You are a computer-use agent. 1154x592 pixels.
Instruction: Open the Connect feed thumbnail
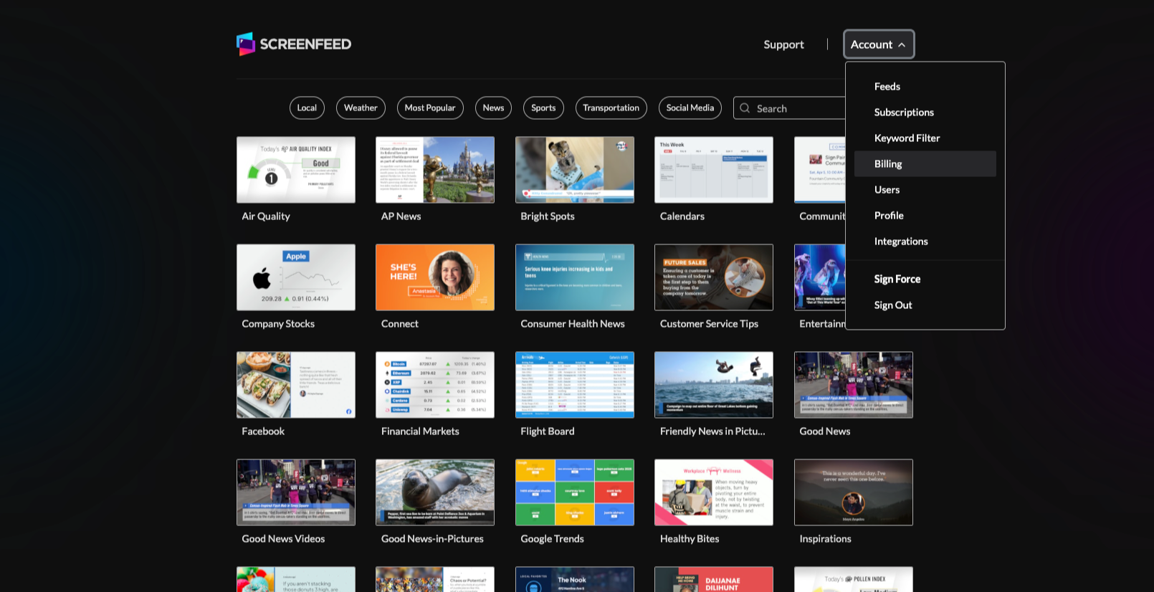pos(435,277)
